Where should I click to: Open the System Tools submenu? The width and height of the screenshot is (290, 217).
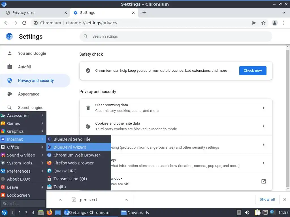(23, 163)
